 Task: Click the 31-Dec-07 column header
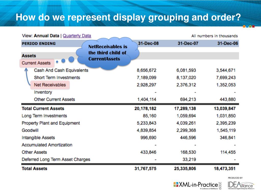[188, 43]
